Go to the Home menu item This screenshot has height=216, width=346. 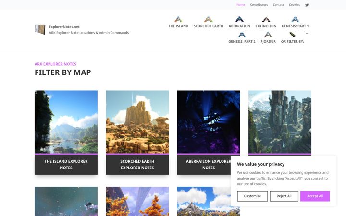[x=241, y=5]
